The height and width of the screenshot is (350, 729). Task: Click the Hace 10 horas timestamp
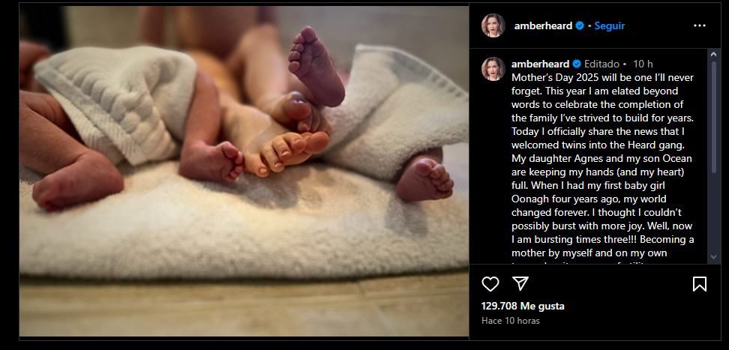(511, 321)
